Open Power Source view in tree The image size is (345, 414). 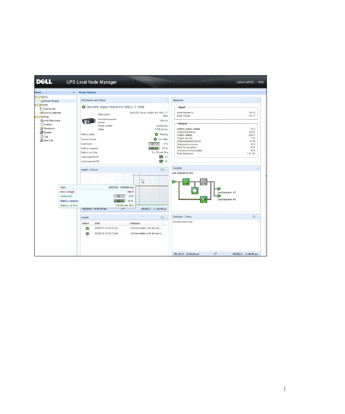coord(51,101)
